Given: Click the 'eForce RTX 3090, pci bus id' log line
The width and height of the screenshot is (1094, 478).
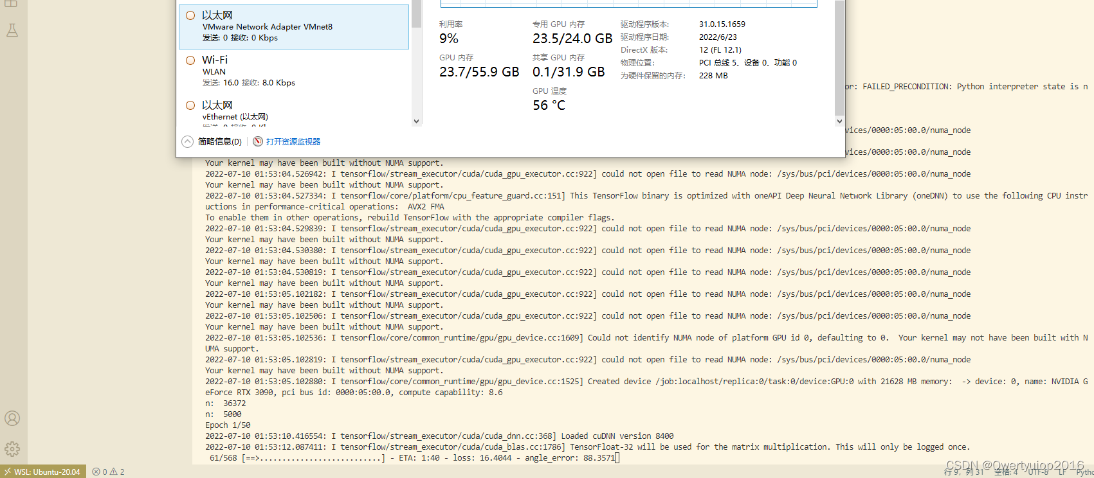Looking at the screenshot, I should point(354,393).
